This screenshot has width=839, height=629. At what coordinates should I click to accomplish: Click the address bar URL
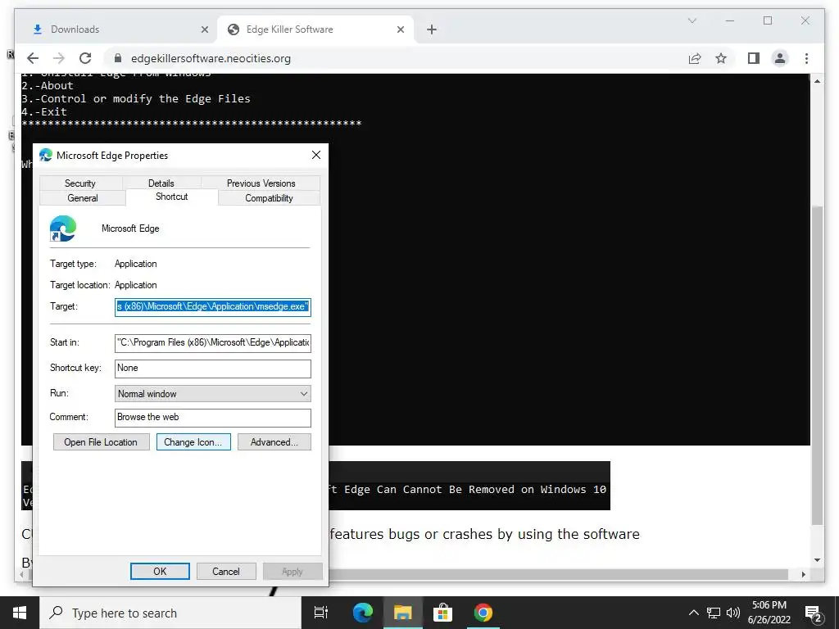click(211, 58)
